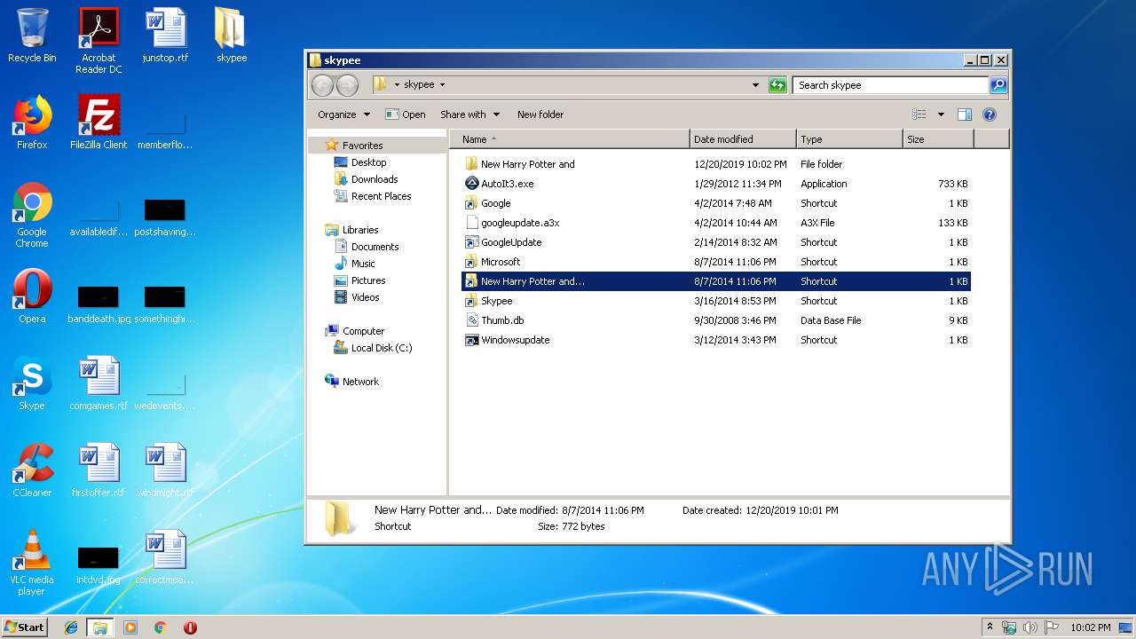1136x639 pixels.
Task: Open the Opera browser shortcut
Action: tap(32, 296)
